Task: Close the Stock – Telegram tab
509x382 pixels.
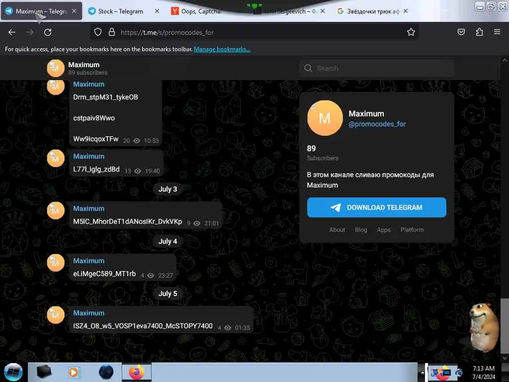Action: coord(157,11)
